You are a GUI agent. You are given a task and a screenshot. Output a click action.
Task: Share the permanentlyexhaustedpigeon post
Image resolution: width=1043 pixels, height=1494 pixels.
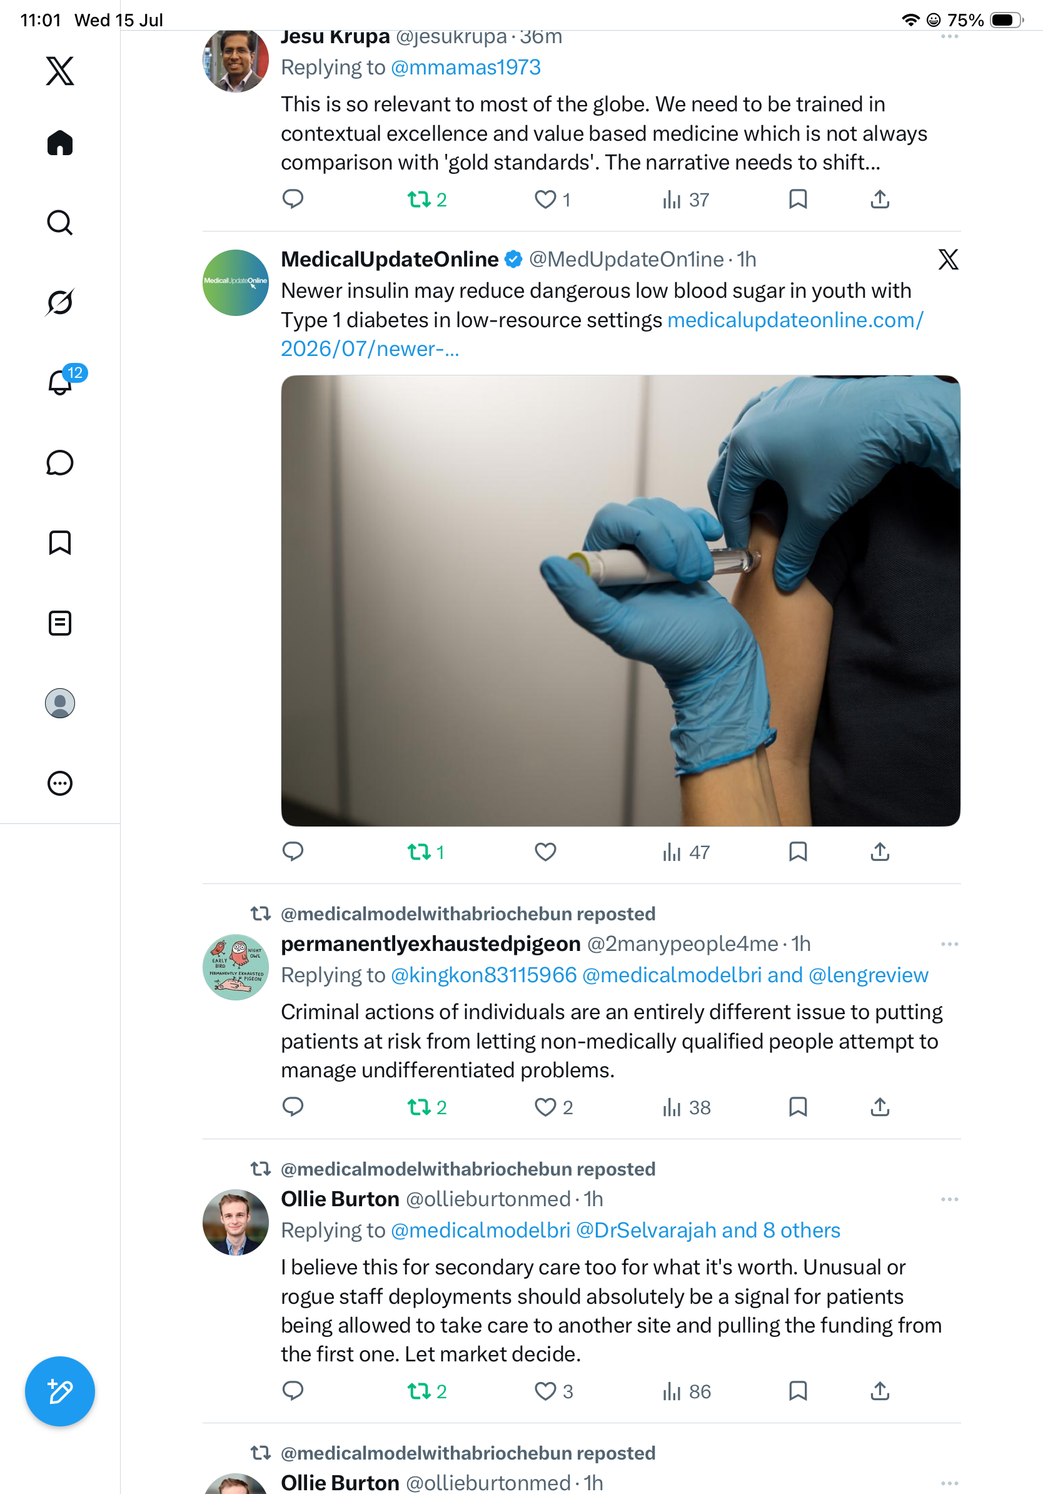coord(880,1107)
